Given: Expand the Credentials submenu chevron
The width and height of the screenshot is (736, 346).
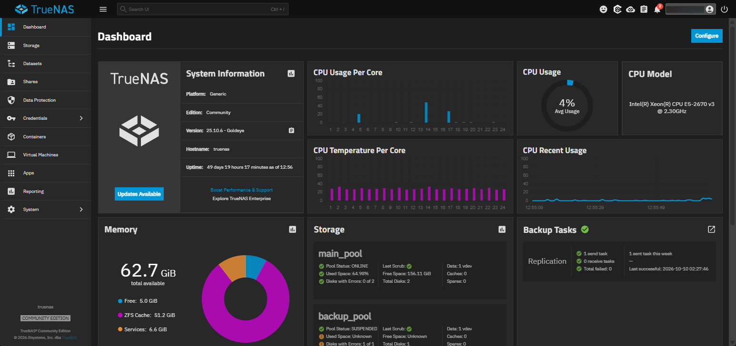Looking at the screenshot, I should coord(81,118).
